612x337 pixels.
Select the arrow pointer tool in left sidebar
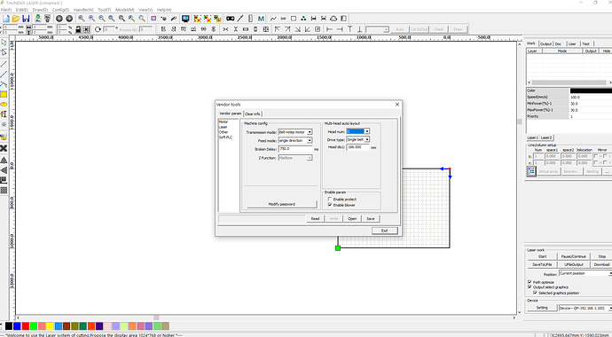[4, 43]
